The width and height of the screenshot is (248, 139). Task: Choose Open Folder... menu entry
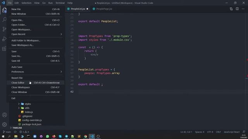pos(35,25)
